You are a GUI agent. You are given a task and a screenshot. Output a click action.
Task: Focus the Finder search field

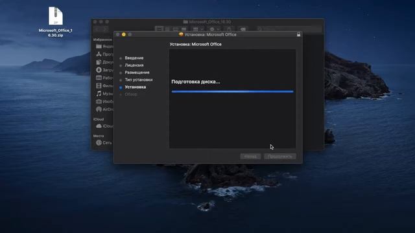point(289,28)
